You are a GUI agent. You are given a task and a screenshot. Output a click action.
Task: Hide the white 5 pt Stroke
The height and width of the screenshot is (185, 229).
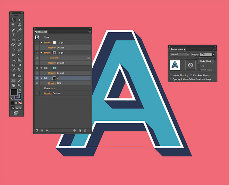[x=37, y=43]
